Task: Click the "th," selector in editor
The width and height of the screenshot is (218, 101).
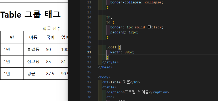Action: [109, 17]
